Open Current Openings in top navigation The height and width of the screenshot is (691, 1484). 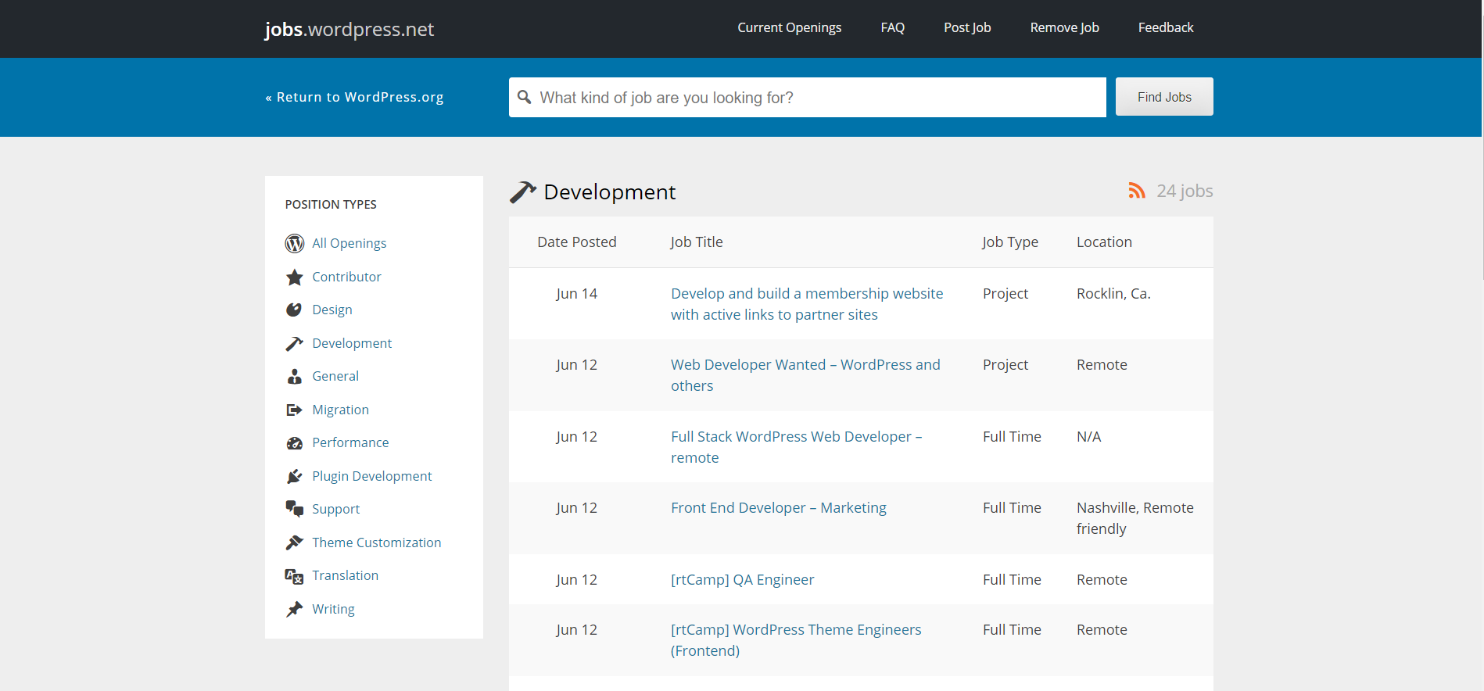click(x=789, y=28)
